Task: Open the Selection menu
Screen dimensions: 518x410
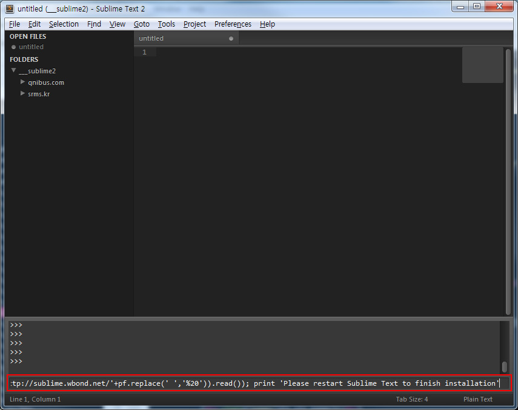Action: pos(64,24)
